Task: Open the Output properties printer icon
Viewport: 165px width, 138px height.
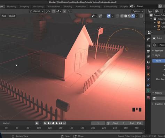Action: (148, 51)
